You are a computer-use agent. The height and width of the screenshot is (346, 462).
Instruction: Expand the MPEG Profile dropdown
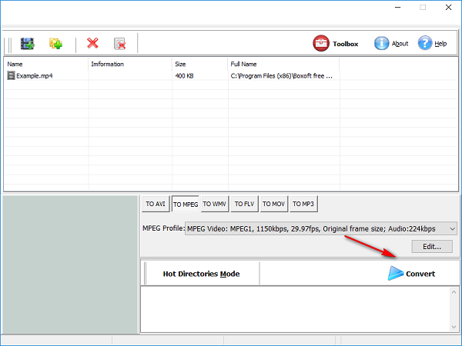(x=452, y=228)
